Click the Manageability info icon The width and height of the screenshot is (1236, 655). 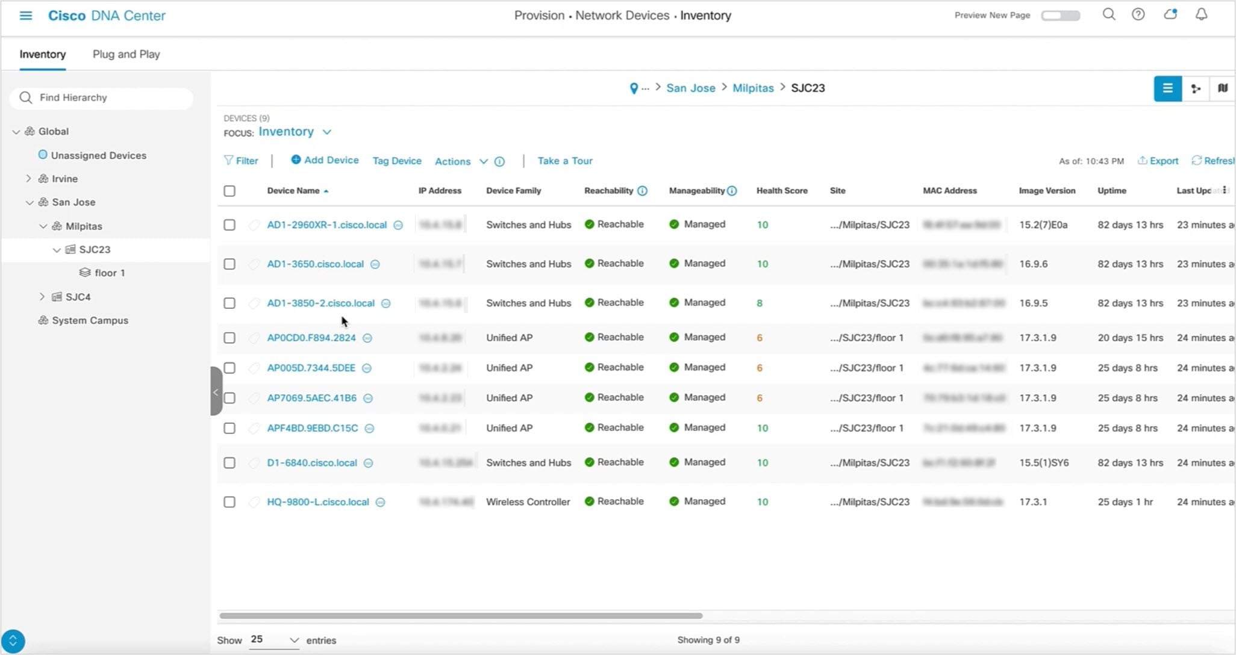732,191
